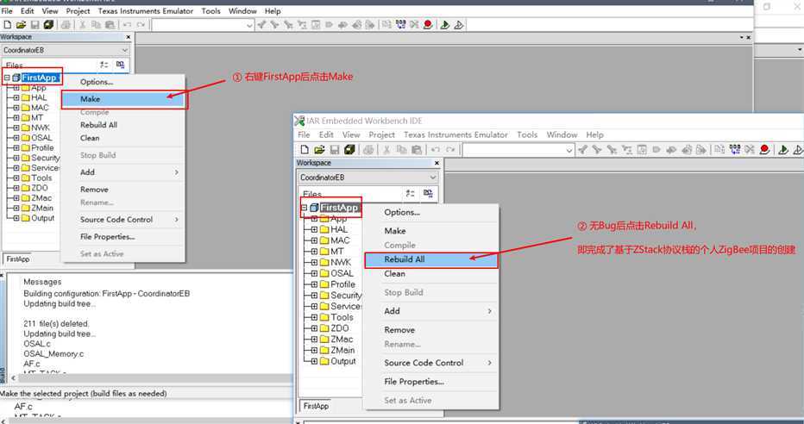Click Undo icon in foreground IAR window toolbar
Screen dimensions: 804x424
click(436, 150)
